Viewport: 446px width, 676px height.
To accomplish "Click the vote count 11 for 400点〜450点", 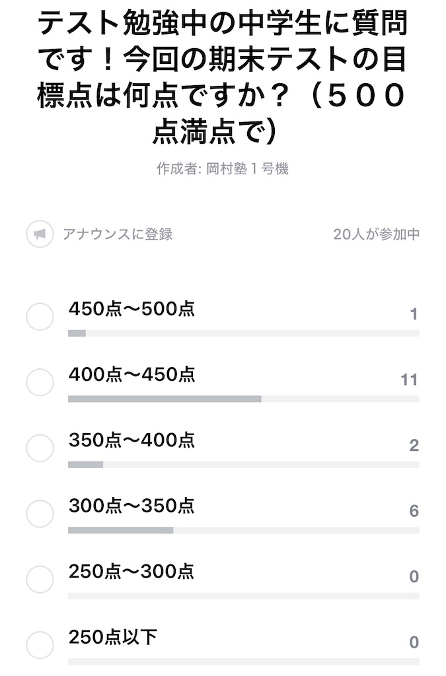I will pos(410,380).
